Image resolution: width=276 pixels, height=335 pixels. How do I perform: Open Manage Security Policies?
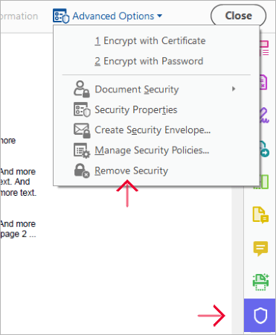coord(152,150)
